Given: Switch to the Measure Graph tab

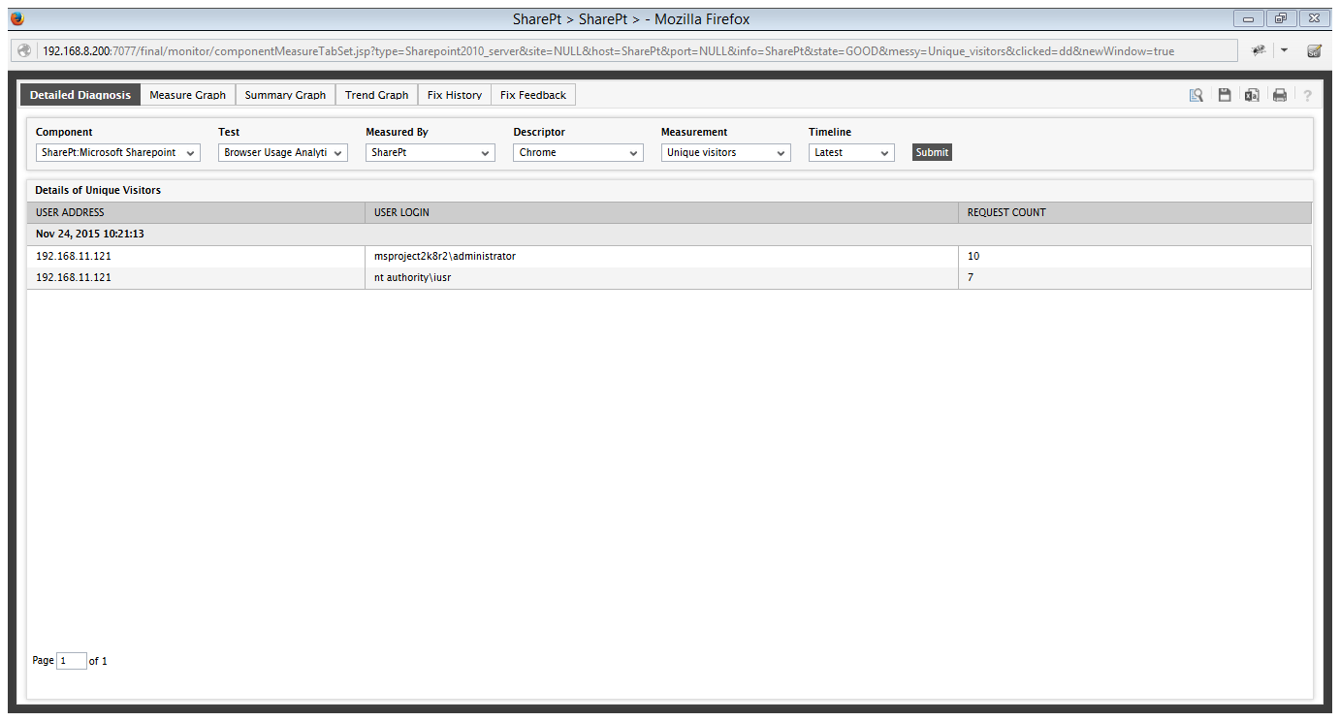Looking at the screenshot, I should (x=188, y=95).
